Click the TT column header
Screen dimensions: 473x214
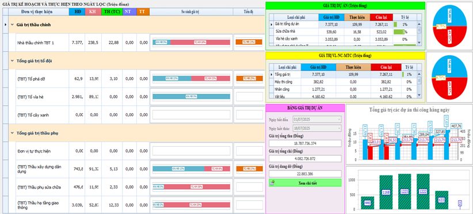pyautogui.click(x=143, y=12)
